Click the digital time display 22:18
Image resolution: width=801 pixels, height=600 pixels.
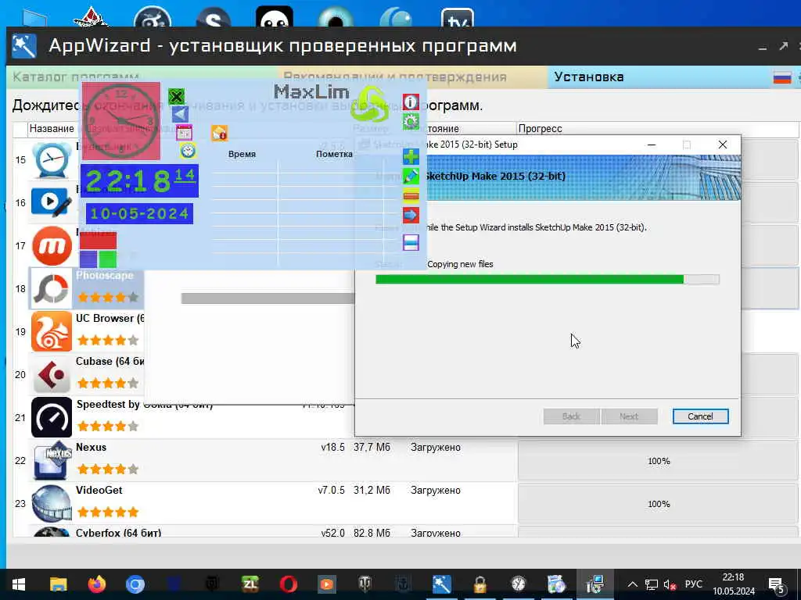click(x=139, y=180)
